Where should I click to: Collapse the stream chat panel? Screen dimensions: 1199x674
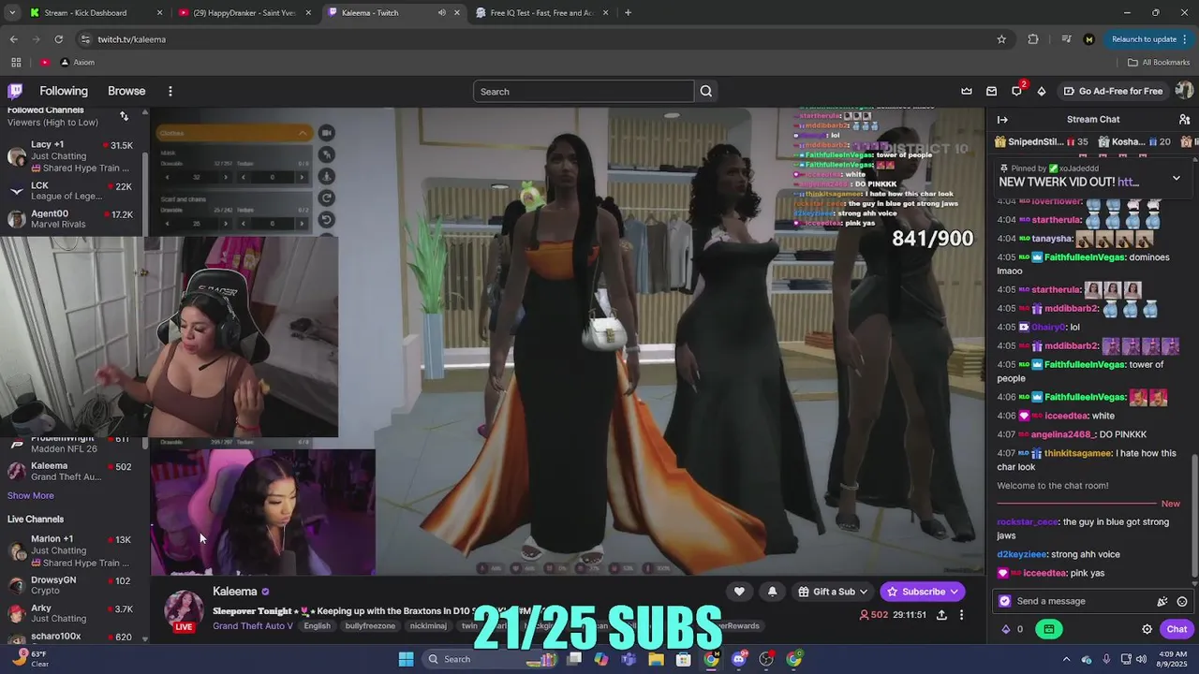[x=1002, y=119]
